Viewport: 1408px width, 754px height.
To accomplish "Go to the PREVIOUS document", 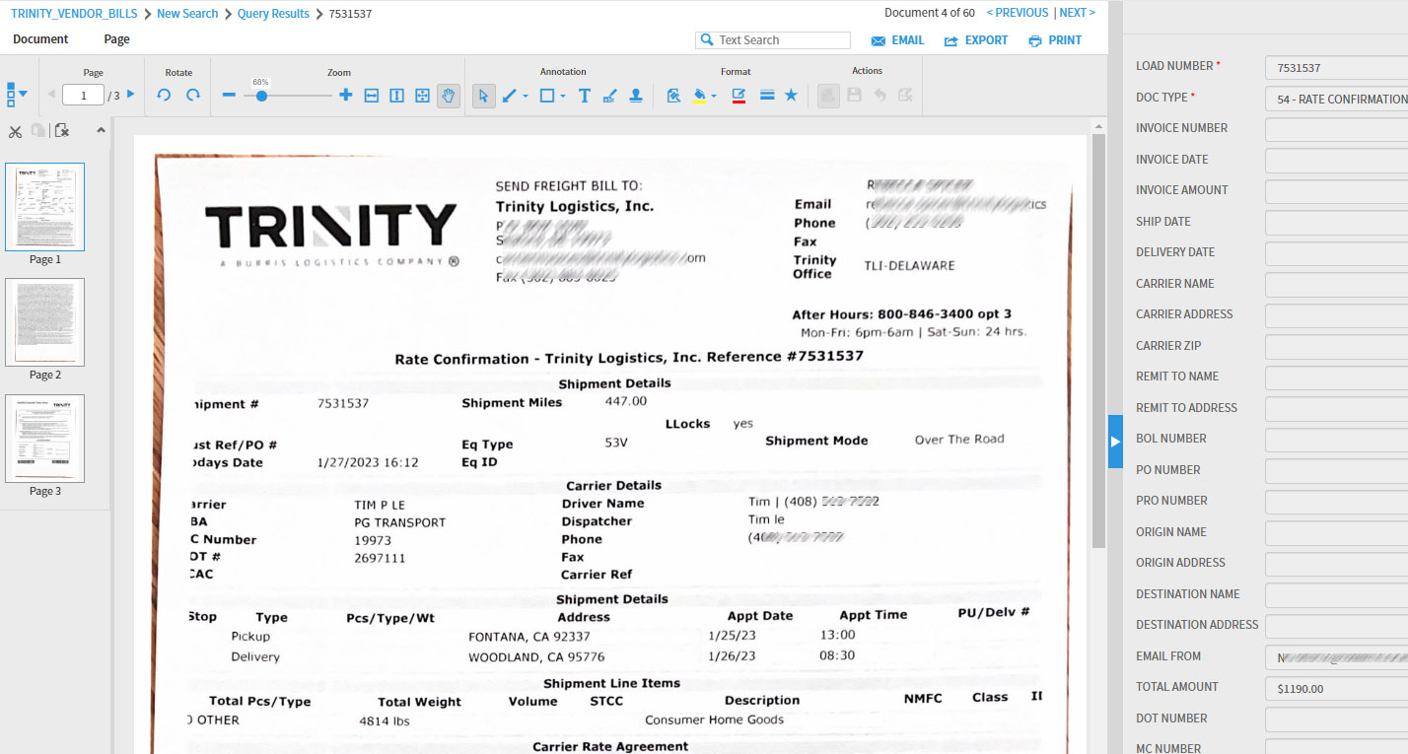I will coord(1017,13).
